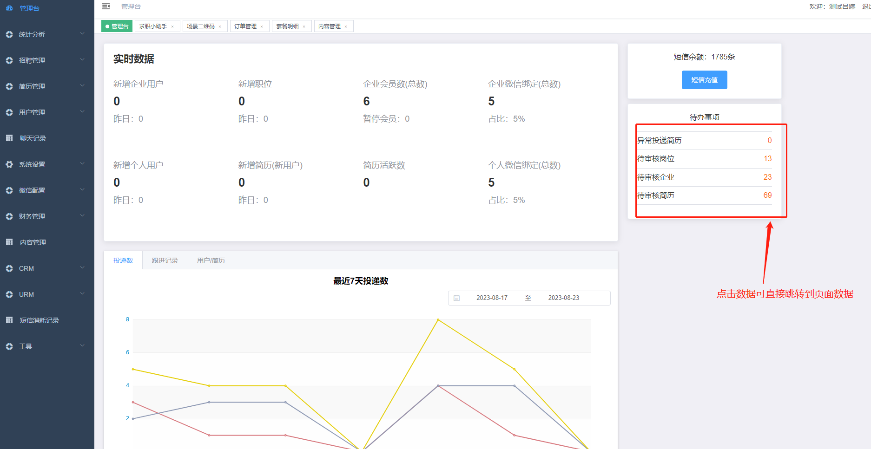
Task: Click the username 测试吕婷 in the header
Action: click(x=842, y=7)
